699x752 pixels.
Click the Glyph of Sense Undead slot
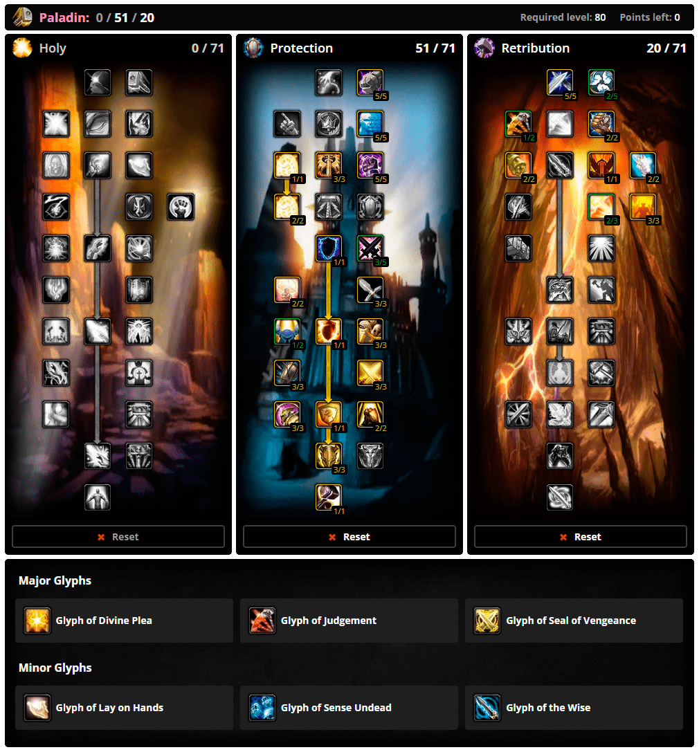click(x=349, y=708)
